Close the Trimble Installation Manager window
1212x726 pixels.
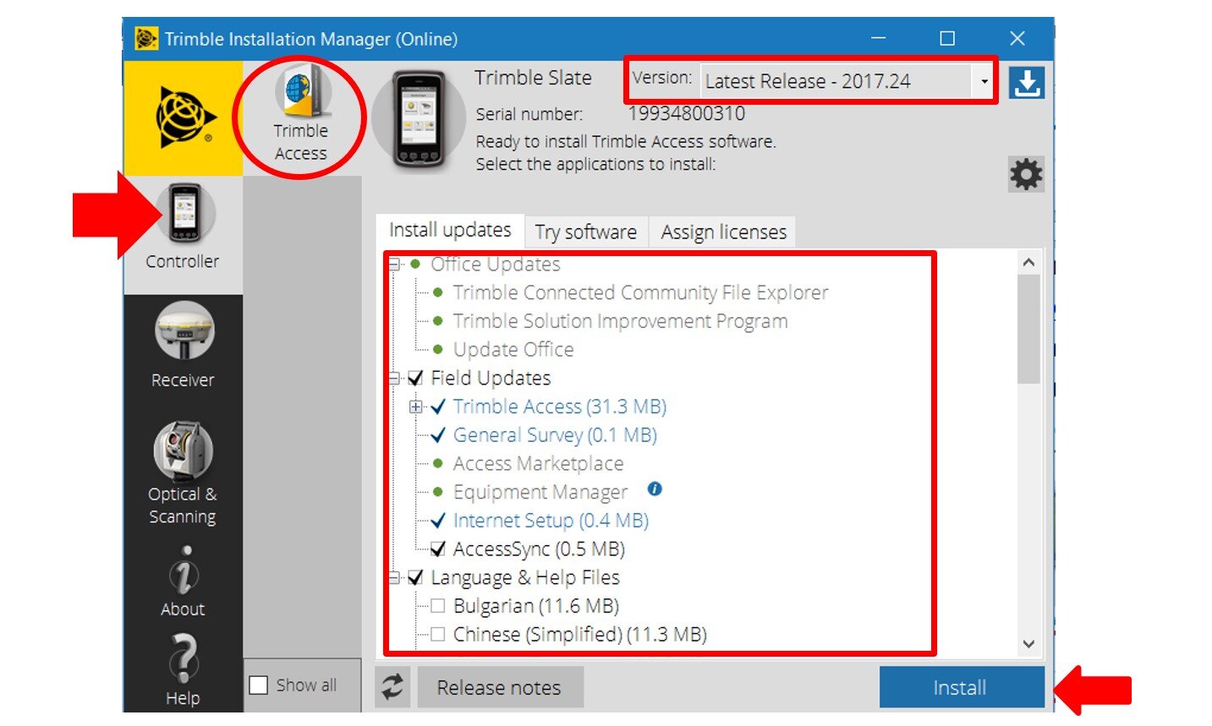click(1017, 39)
